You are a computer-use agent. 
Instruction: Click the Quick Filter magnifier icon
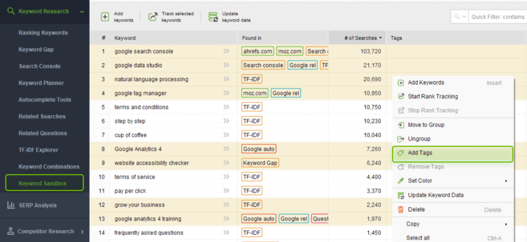(x=458, y=17)
